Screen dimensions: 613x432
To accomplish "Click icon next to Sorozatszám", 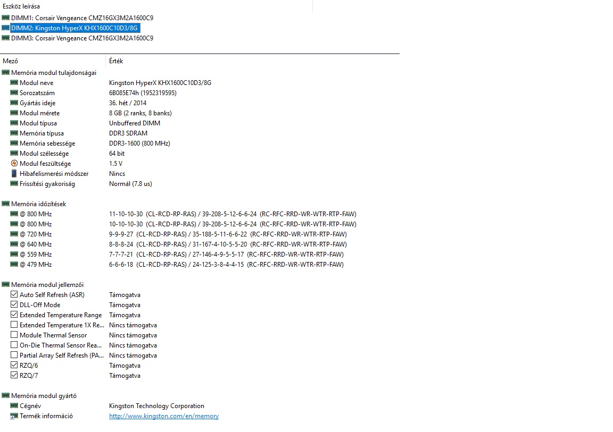I will [x=14, y=93].
